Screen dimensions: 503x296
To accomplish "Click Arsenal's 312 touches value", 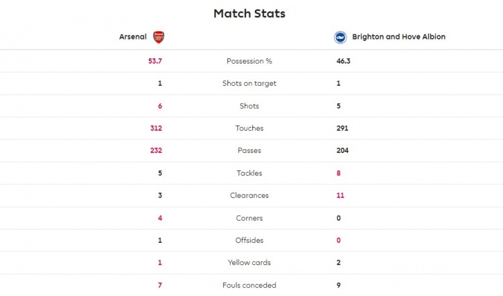I will (156, 128).
